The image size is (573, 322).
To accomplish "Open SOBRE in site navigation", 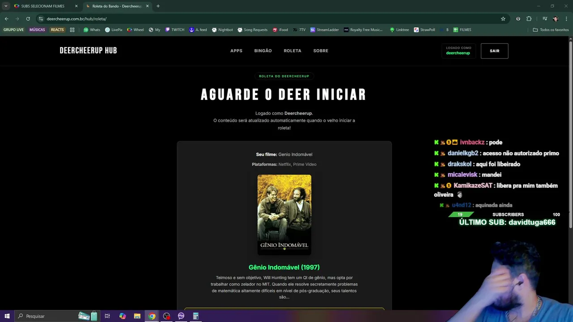I will point(321,51).
